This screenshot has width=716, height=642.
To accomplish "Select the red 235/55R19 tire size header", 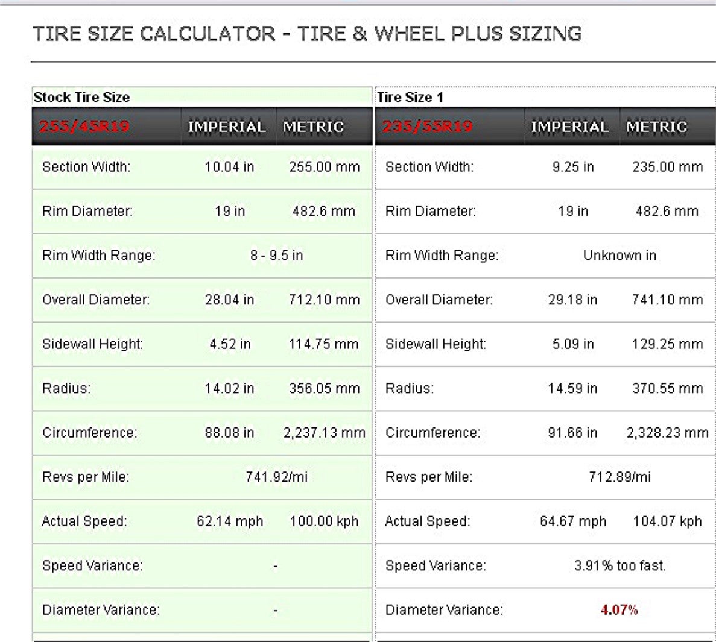I will click(427, 127).
